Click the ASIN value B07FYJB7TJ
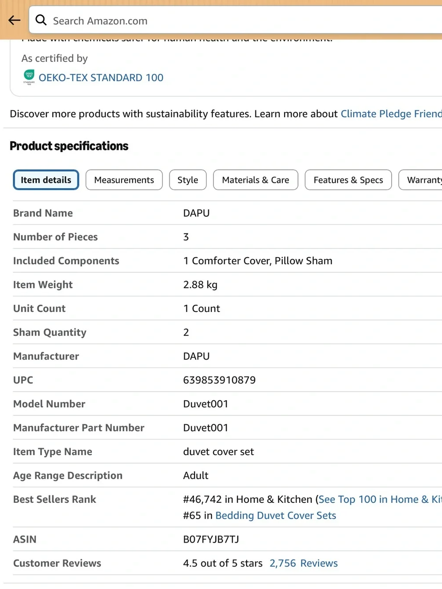Viewport: 442px width, 589px height. [x=211, y=540]
